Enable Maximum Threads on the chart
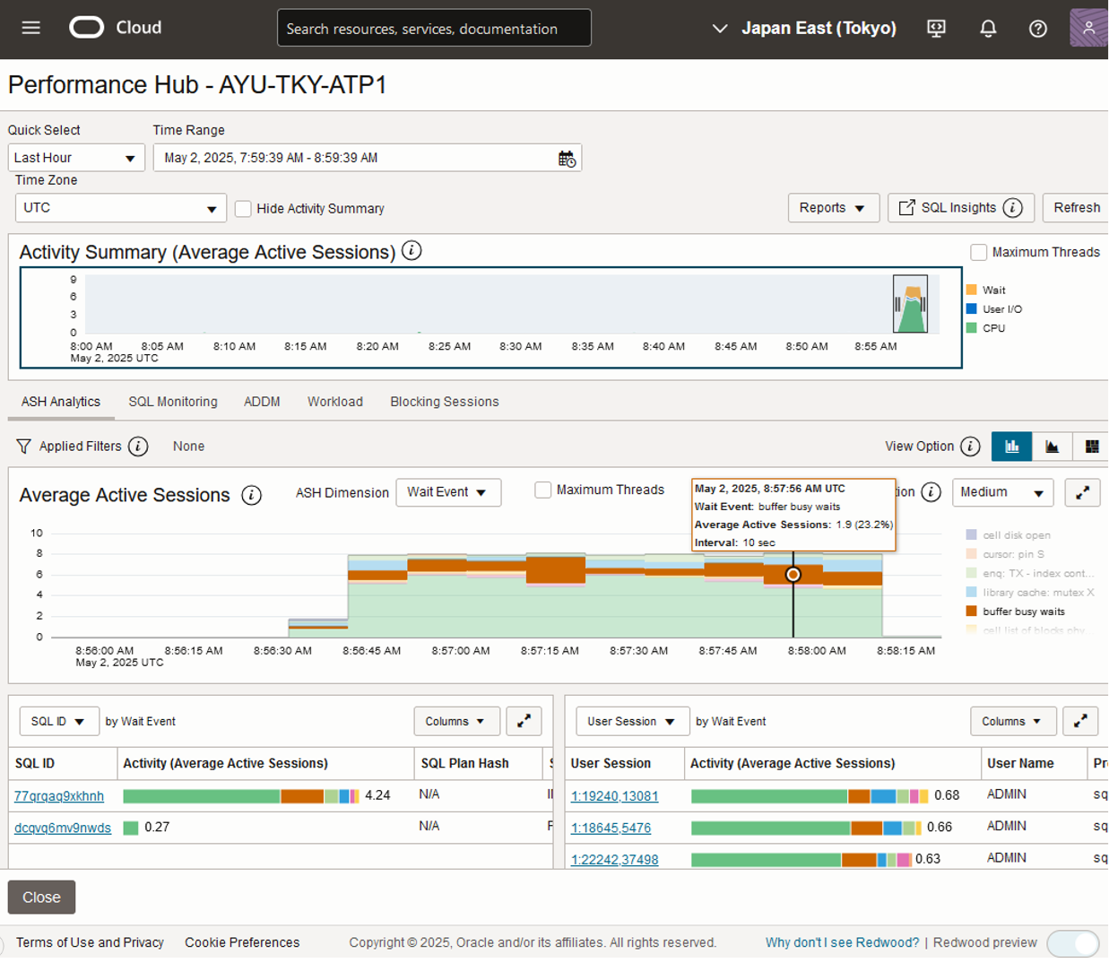 (x=543, y=490)
